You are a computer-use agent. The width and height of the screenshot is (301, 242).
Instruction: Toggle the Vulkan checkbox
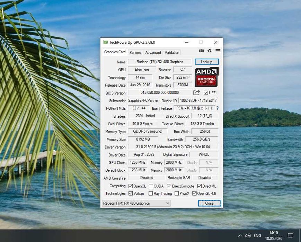tap(131, 194)
